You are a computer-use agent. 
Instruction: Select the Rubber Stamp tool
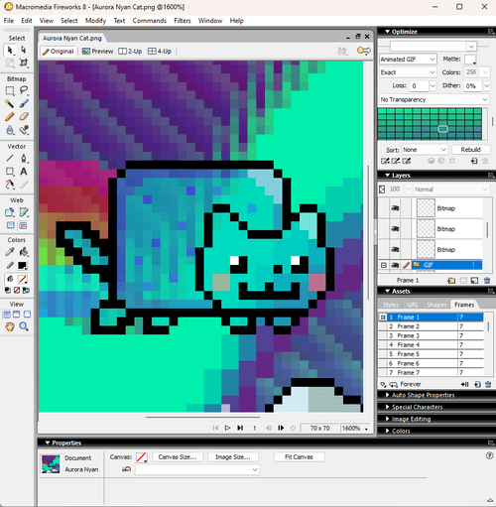tap(24, 130)
